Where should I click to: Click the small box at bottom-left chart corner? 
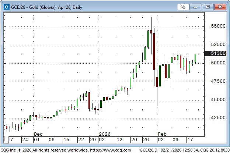pyautogui.click(x=6, y=140)
